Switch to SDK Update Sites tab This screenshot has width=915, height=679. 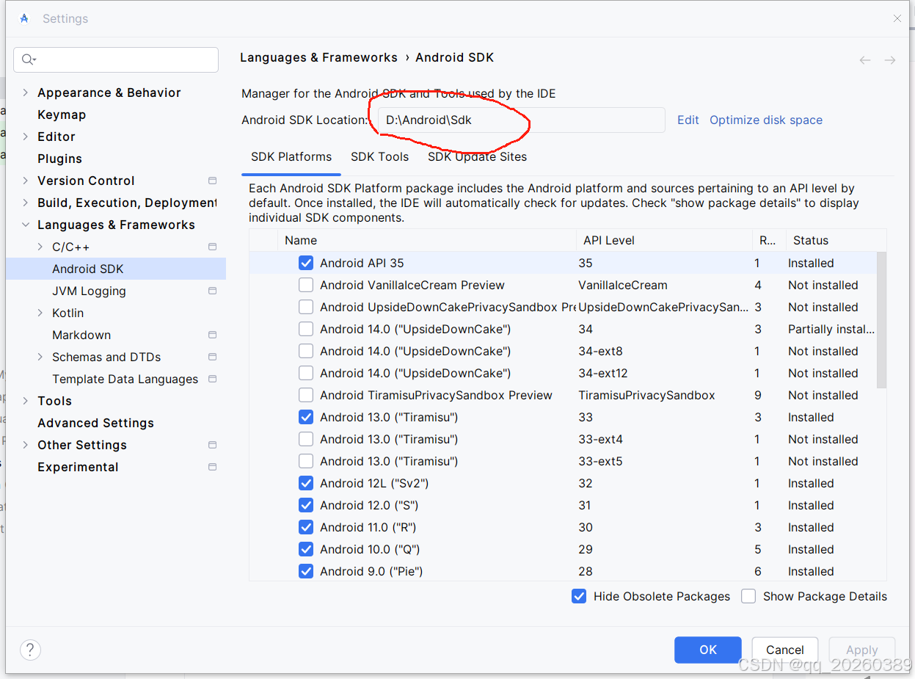(x=478, y=157)
